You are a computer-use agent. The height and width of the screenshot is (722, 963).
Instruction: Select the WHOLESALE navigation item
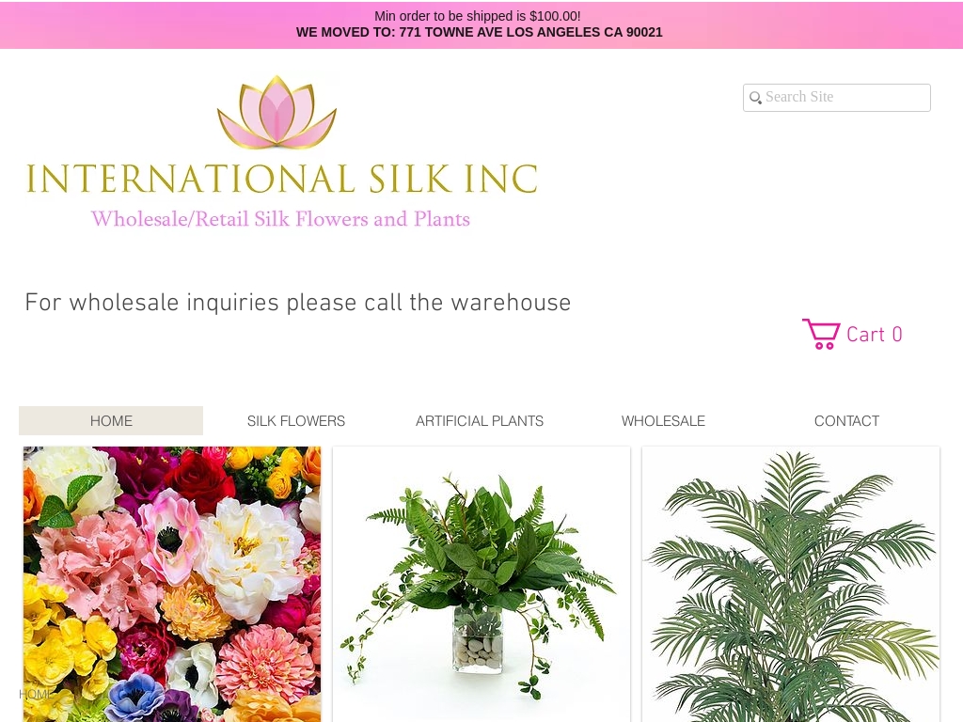[663, 420]
